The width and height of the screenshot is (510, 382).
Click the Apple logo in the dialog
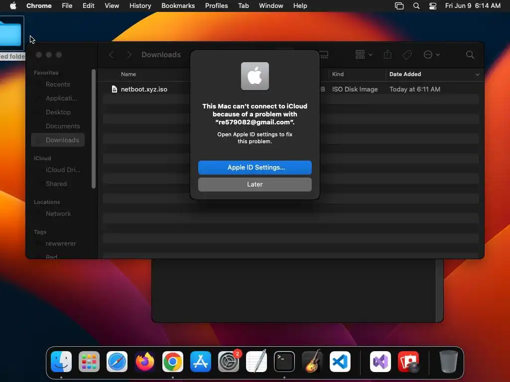255,76
